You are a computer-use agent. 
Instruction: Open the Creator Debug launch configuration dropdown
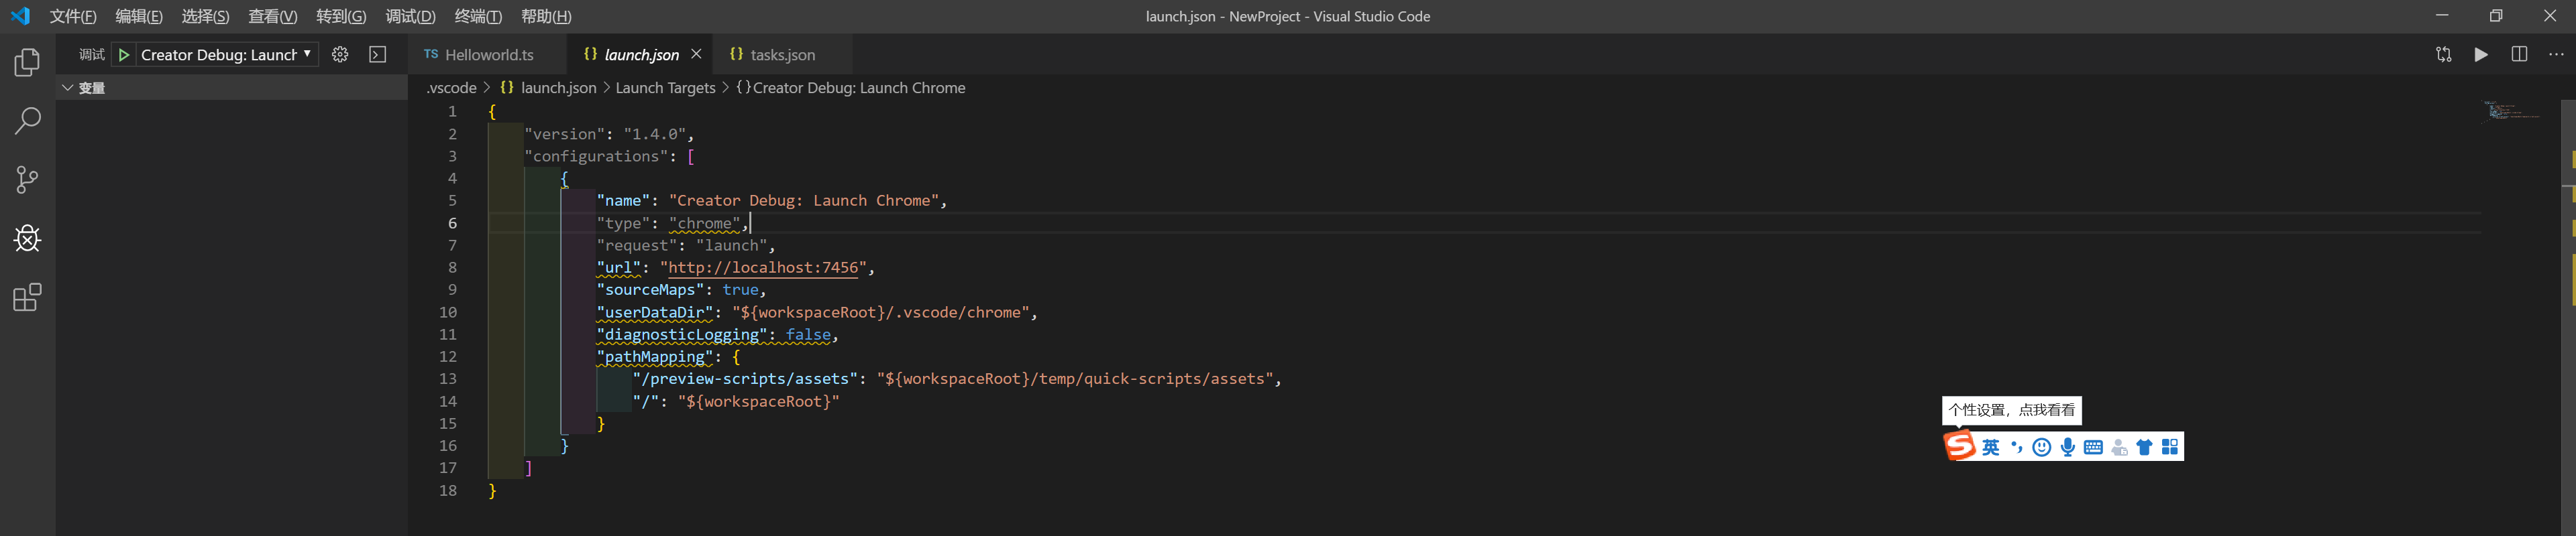(226, 55)
